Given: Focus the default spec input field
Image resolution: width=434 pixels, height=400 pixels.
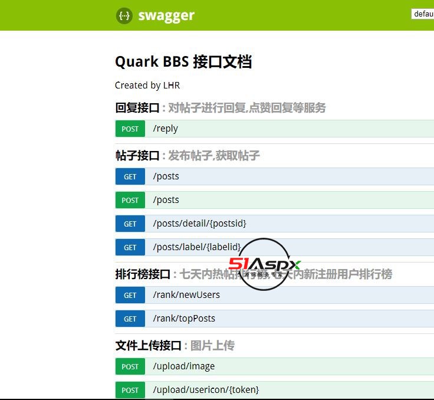Looking at the screenshot, I should click(422, 14).
